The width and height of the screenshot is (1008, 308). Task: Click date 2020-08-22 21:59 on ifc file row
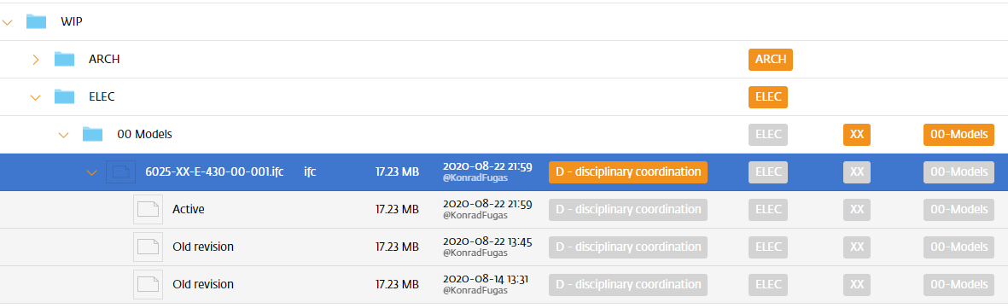click(487, 166)
